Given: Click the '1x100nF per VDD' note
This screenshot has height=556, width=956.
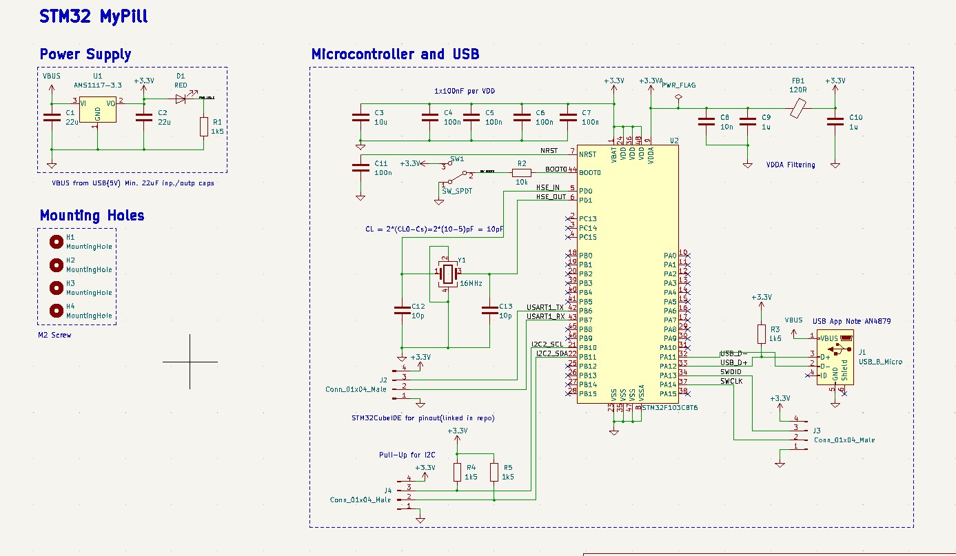Looking at the screenshot, I should pyautogui.click(x=465, y=91).
